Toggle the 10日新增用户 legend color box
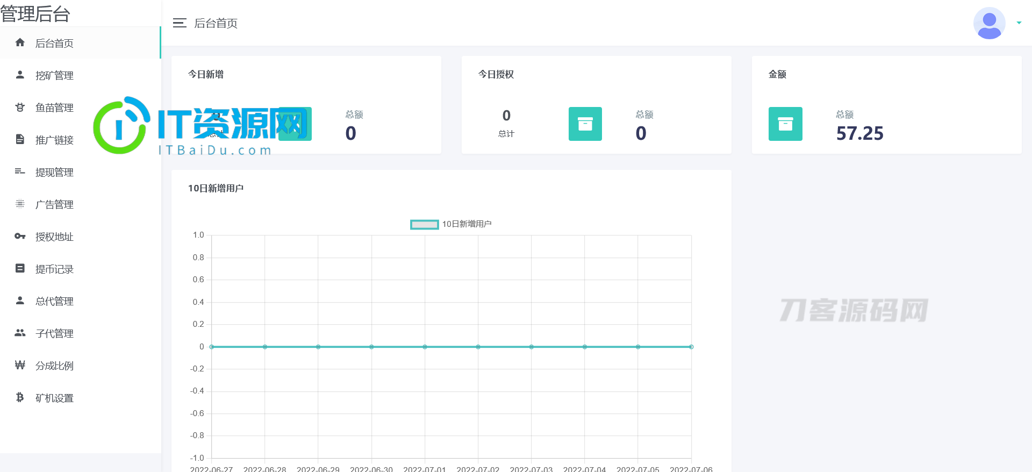Image resolution: width=1032 pixels, height=472 pixels. pos(425,225)
